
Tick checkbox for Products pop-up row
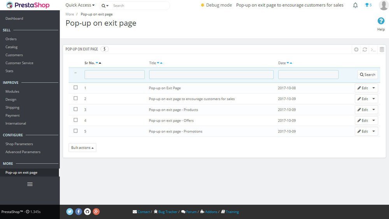(x=76, y=109)
